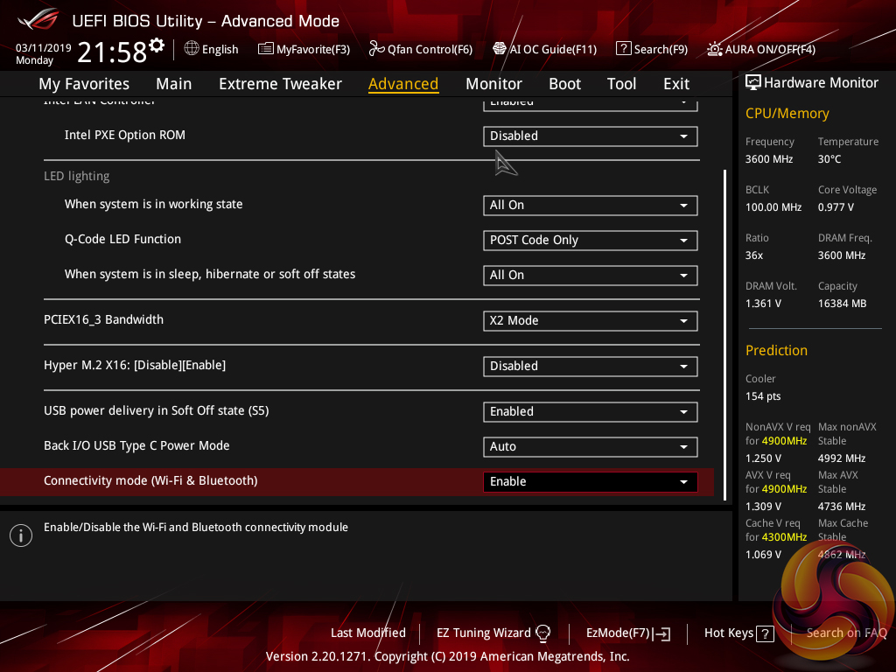The height and width of the screenshot is (672, 896).
Task: Click the 30°C Temperature value
Action: coord(829,159)
